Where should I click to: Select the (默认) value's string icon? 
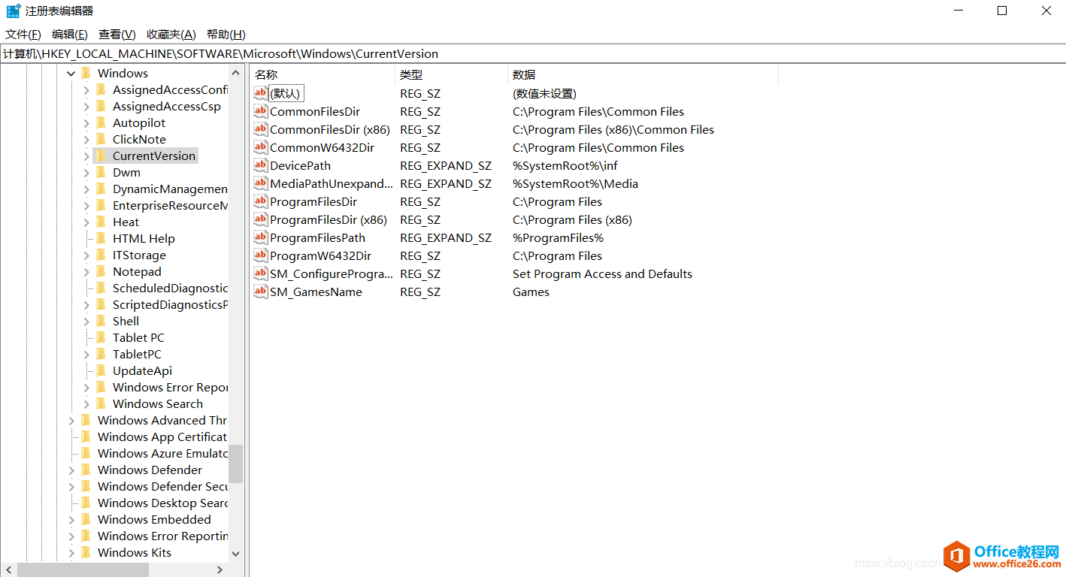(x=260, y=93)
